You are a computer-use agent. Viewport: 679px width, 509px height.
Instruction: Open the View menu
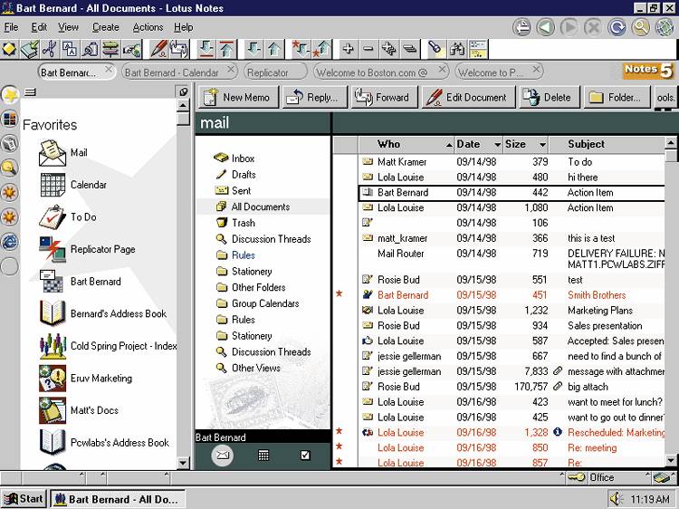point(69,27)
